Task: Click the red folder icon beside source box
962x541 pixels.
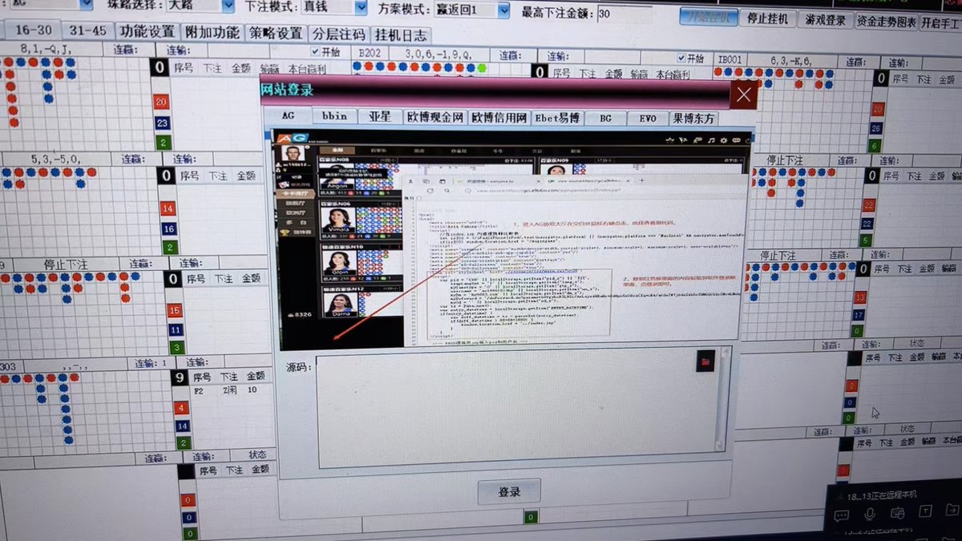Action: click(x=706, y=361)
